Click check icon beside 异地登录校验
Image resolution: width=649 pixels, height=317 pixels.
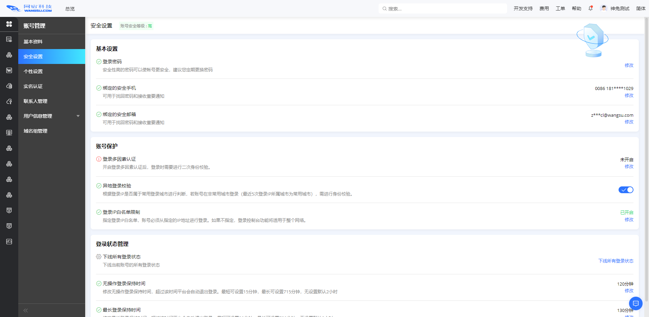[99, 186]
